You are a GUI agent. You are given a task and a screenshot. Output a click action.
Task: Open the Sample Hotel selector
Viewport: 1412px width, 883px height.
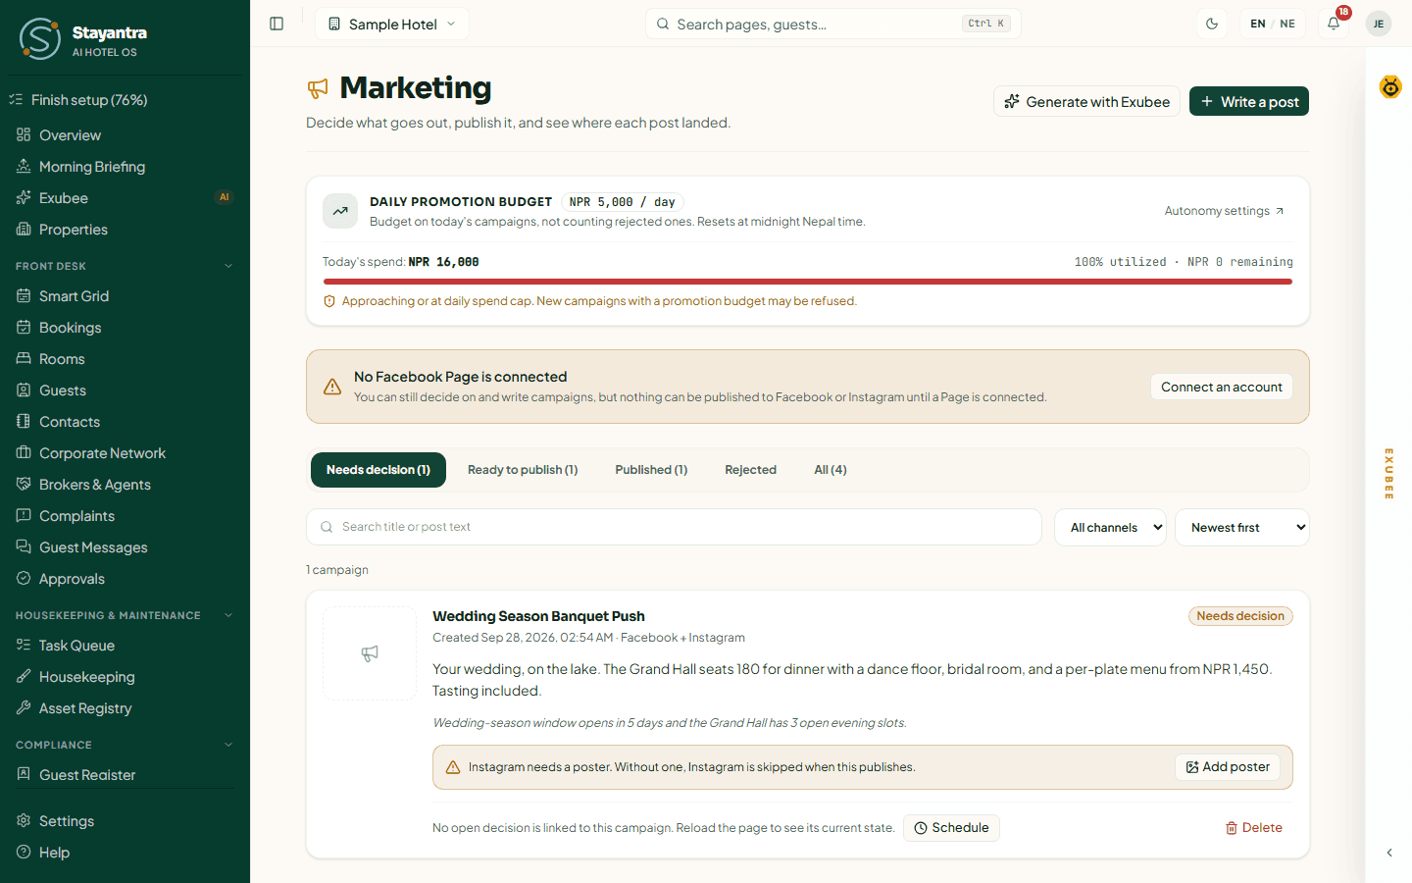point(392,24)
